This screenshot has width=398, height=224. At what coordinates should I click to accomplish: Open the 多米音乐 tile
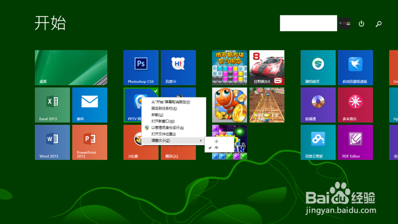click(x=355, y=105)
